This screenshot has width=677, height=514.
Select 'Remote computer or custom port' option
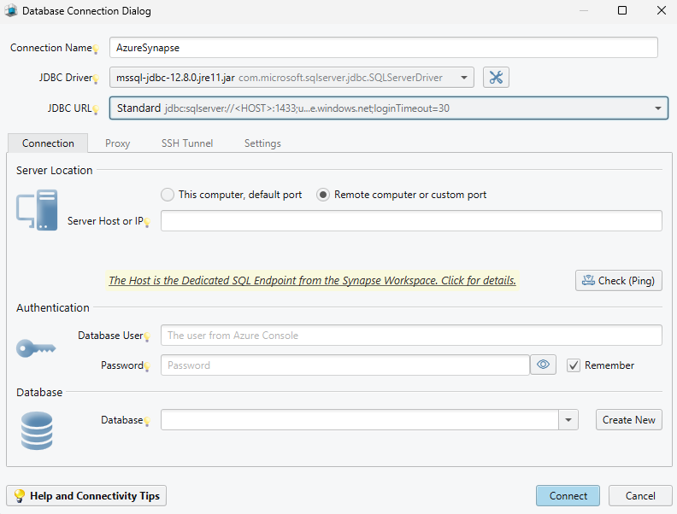point(323,195)
